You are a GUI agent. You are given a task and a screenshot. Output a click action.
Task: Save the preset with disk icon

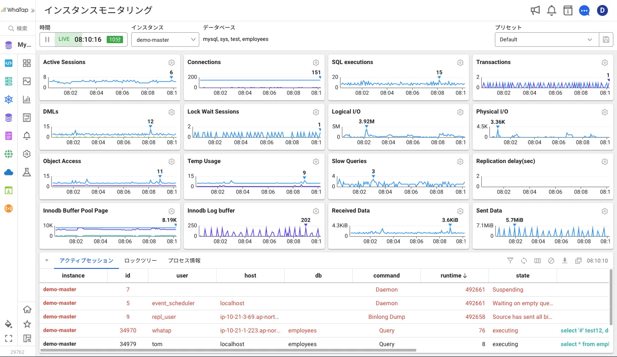tap(606, 40)
